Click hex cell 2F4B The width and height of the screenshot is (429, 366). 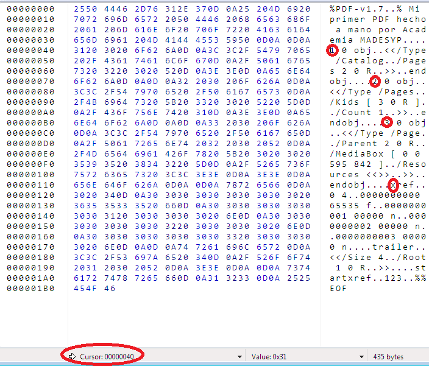click(x=85, y=102)
